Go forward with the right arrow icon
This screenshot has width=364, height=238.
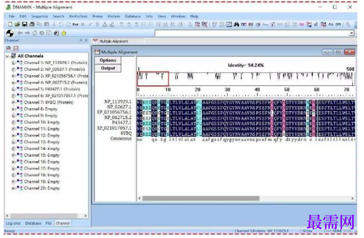coord(27,33)
